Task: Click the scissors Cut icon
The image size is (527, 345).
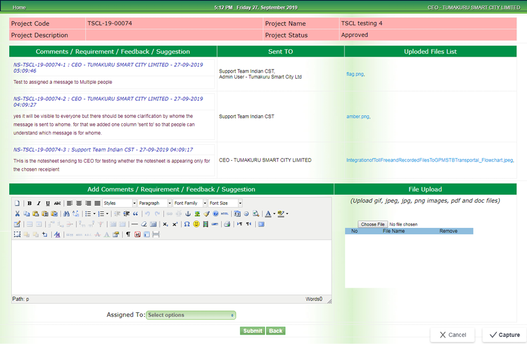Action: (17, 214)
